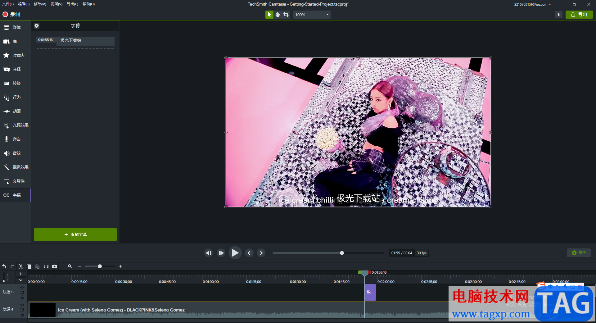
Task: Open the 收藏夹 favorites tab
Action: click(x=15, y=56)
